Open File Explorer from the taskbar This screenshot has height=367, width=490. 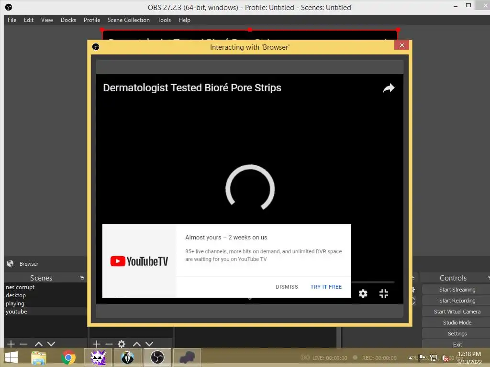point(39,357)
